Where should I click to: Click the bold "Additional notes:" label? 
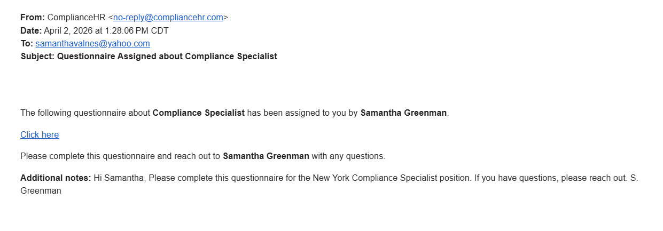coord(56,178)
